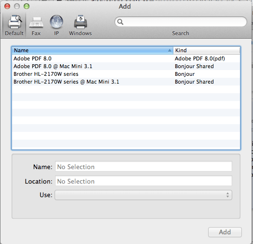253x244 pixels.
Task: Select the Adobe PDF 8.0 printer row
Action: click(126, 58)
